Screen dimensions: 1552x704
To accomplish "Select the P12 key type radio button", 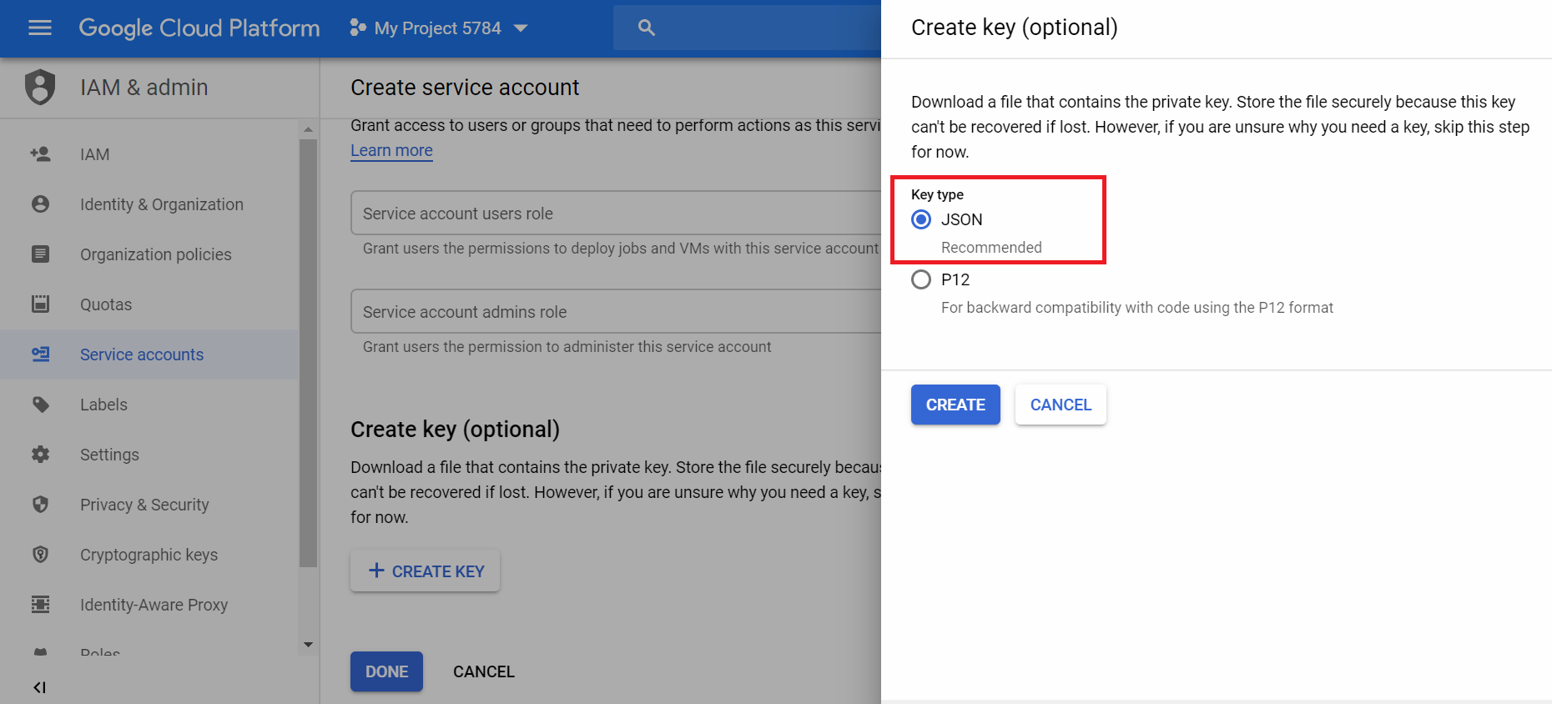I will point(921,279).
